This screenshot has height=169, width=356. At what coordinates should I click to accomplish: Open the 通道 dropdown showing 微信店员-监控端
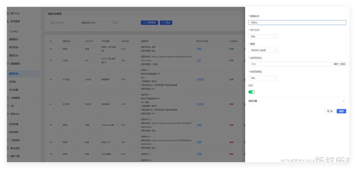coord(263,50)
